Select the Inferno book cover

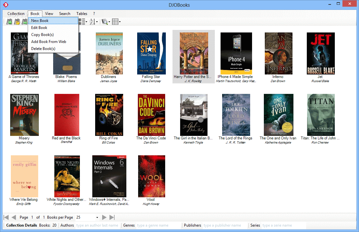278,53
